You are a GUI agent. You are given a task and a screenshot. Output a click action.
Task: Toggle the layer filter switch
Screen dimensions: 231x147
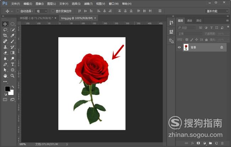coord(228,27)
